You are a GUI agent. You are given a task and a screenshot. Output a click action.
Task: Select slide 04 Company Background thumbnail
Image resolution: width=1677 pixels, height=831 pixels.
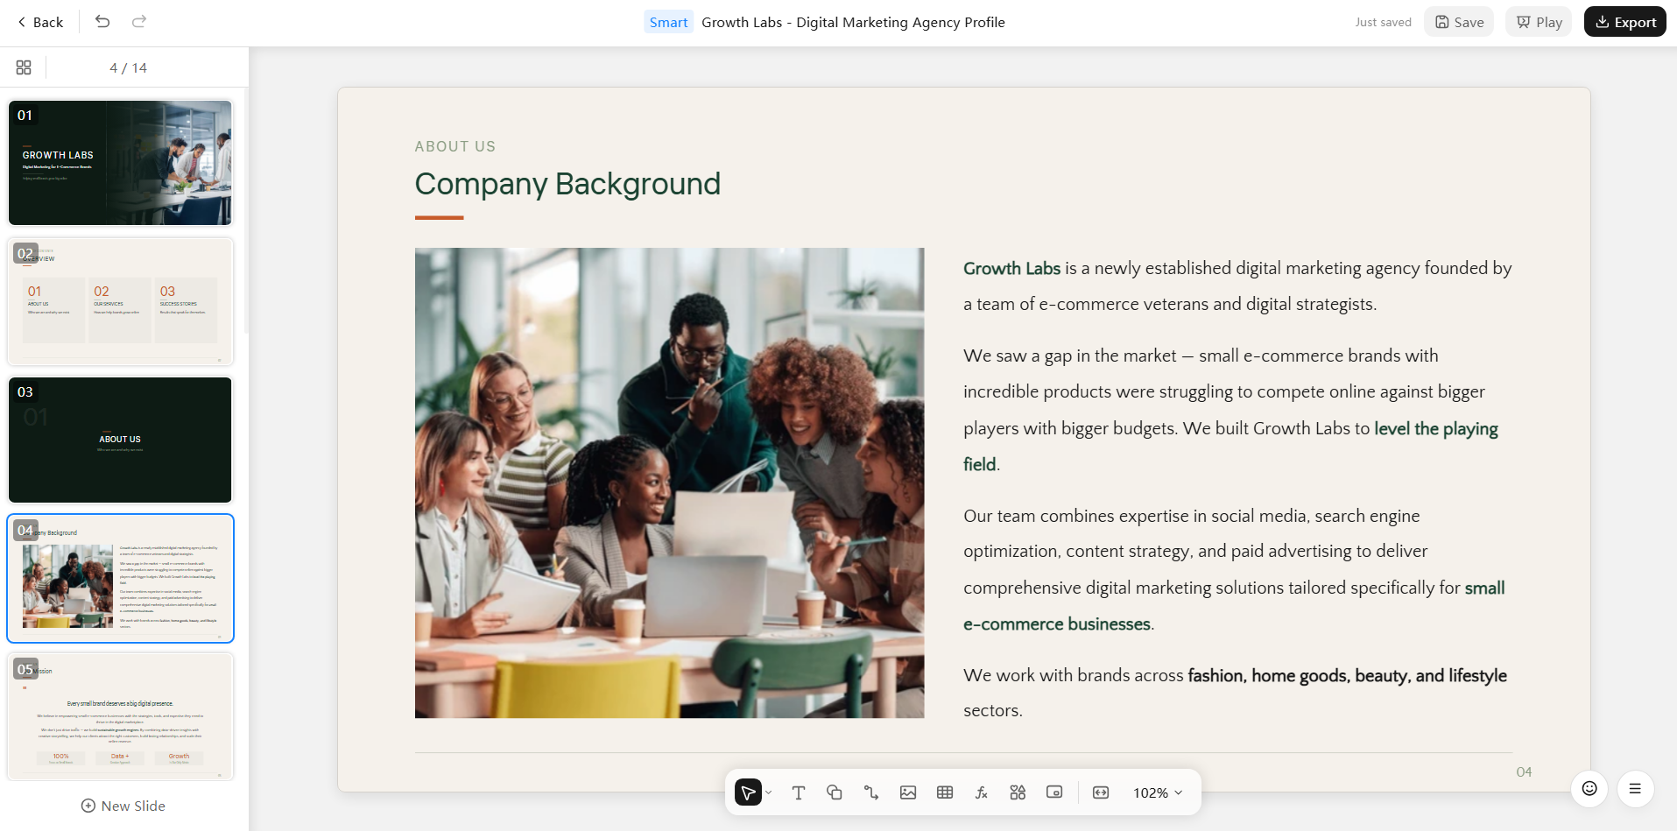click(120, 578)
